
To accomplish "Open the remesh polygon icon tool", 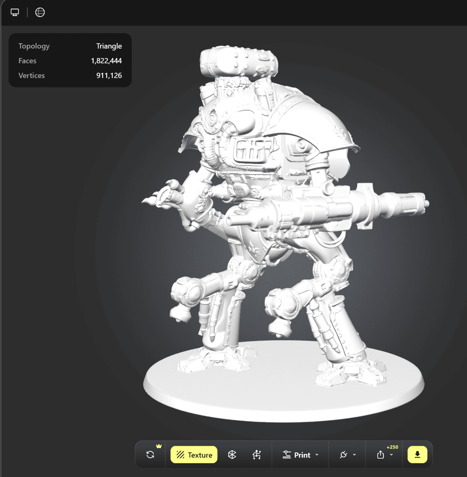I will (232, 455).
